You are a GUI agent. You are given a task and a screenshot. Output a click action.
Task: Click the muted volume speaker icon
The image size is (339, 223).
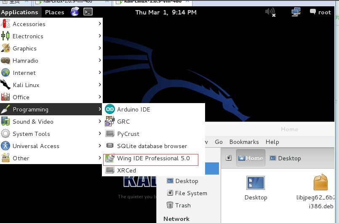[270, 12]
